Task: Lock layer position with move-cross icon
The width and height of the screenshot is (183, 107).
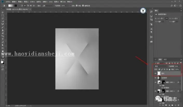Action: pos(165,69)
